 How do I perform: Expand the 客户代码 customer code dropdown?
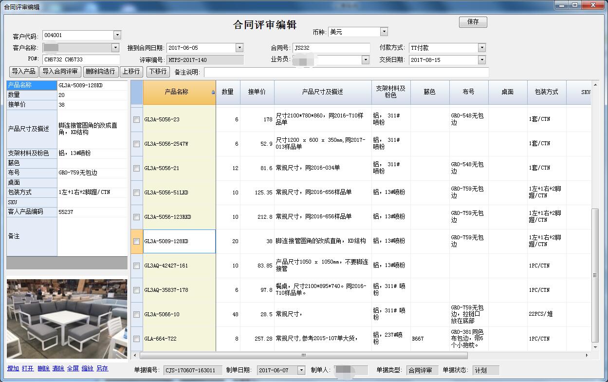point(117,35)
